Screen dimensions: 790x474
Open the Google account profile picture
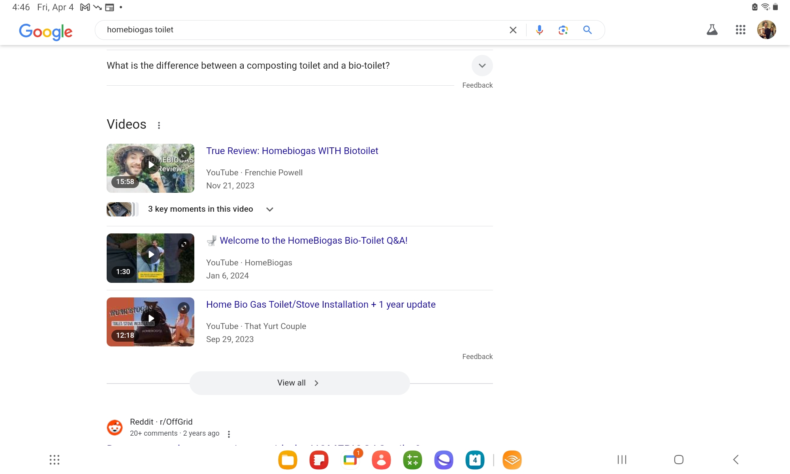[x=766, y=30]
